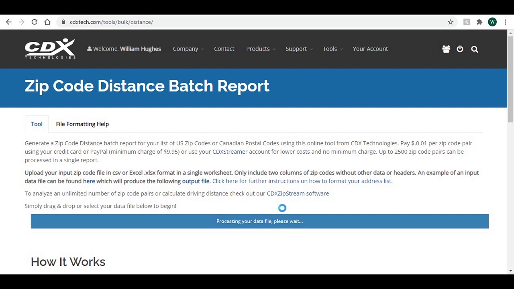Click the browser forward arrow
Viewport: 514px width, 289px height.
coord(22,22)
